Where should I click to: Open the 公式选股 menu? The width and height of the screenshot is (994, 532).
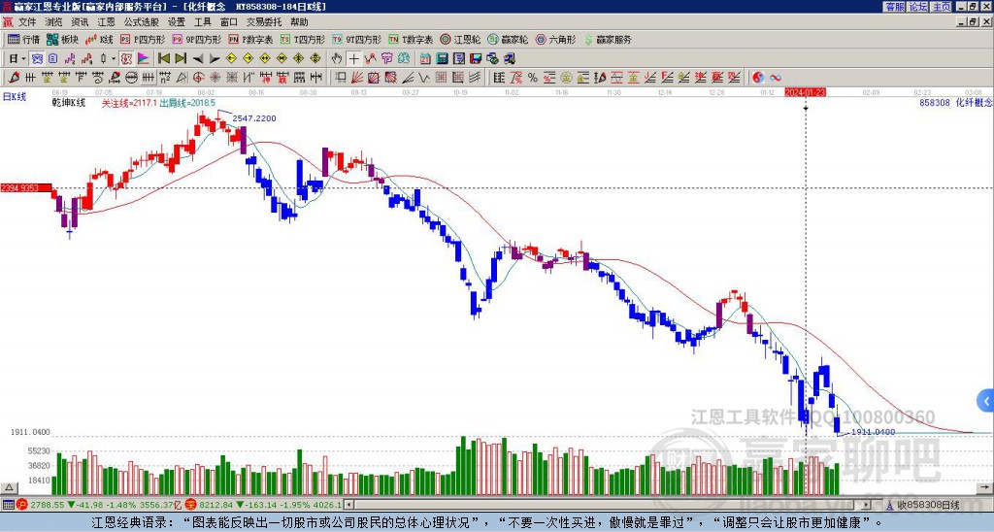click(x=142, y=22)
